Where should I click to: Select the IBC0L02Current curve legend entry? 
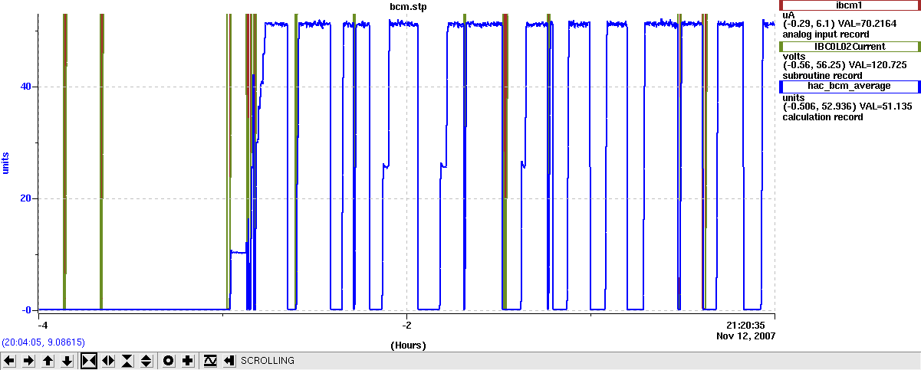coord(849,47)
